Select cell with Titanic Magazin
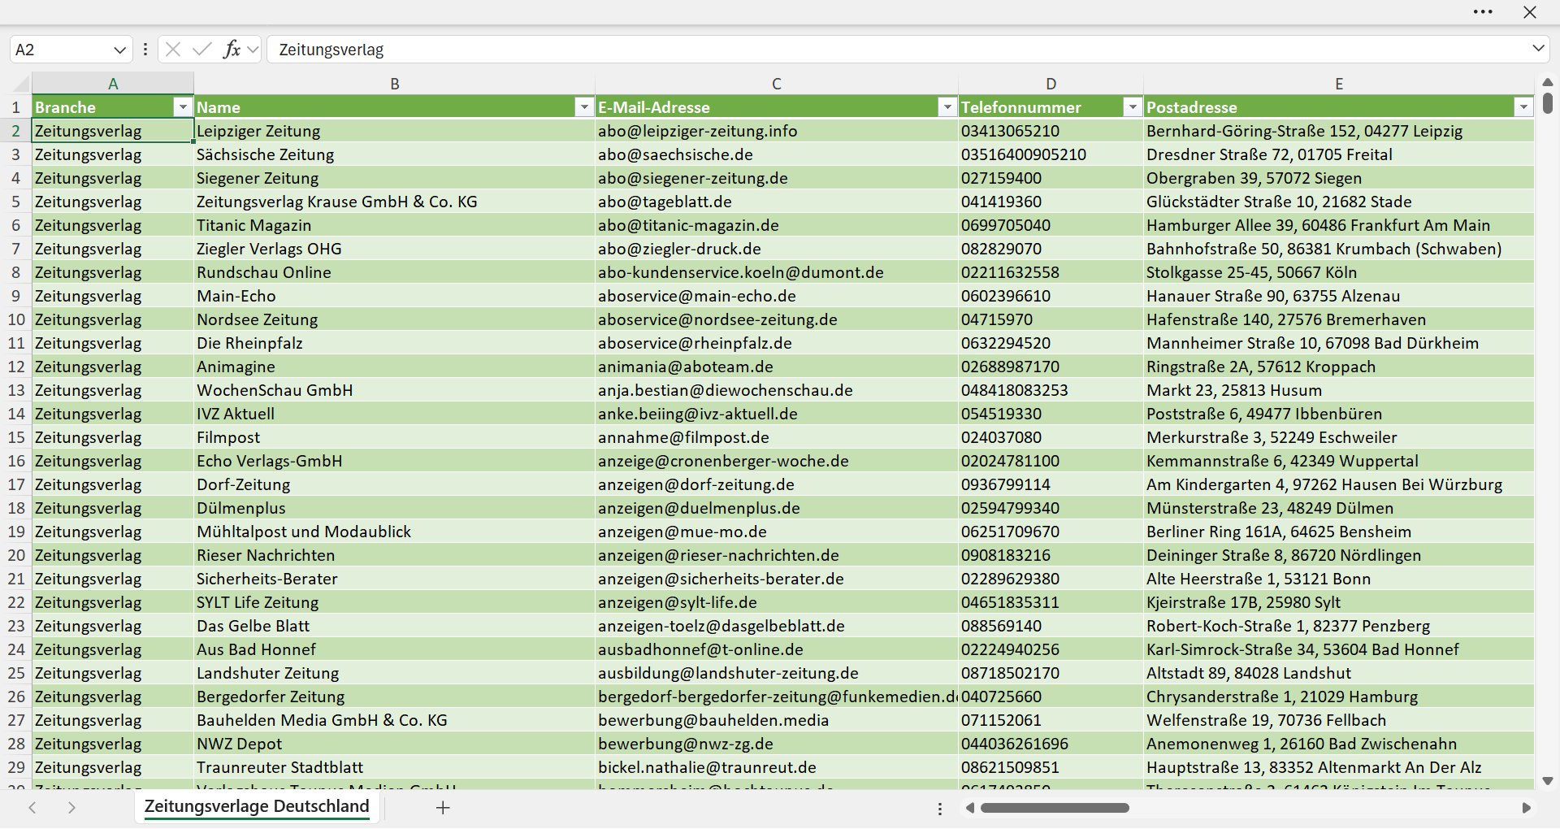Image resolution: width=1560 pixels, height=829 pixels. [x=394, y=225]
